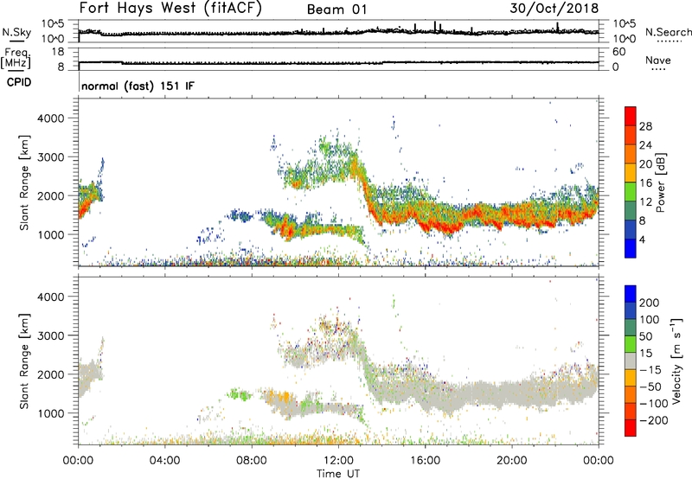
Task: Click the '4000' tick of the power panel
Action: tap(50, 118)
